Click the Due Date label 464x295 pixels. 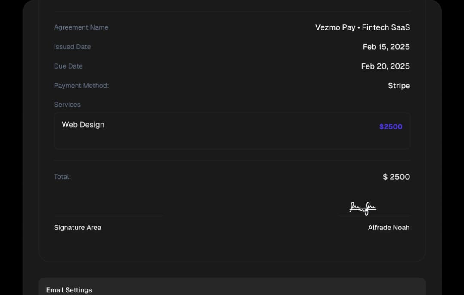(68, 66)
